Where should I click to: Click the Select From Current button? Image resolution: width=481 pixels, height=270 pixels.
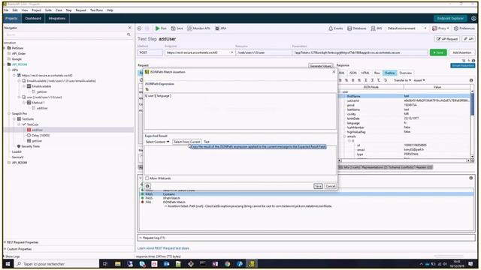pyautogui.click(x=186, y=142)
